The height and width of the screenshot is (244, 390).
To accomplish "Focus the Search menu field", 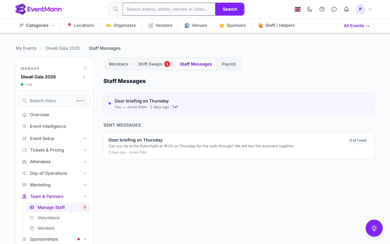I will point(55,101).
